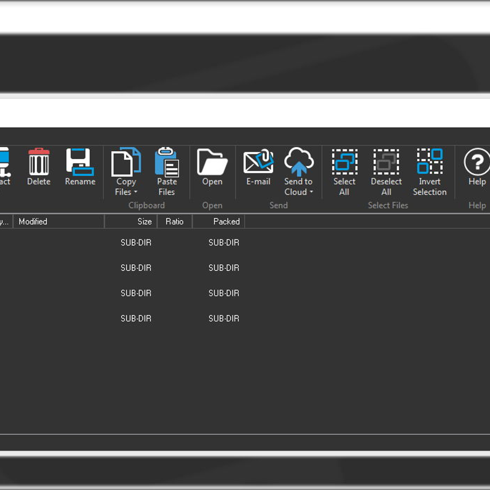The width and height of the screenshot is (490, 490).
Task: Click the Paste Files clipboard icon
Action: [x=167, y=162]
